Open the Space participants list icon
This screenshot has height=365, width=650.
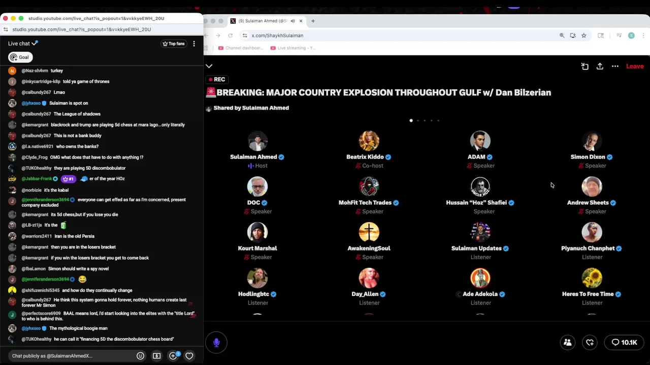[x=568, y=343]
